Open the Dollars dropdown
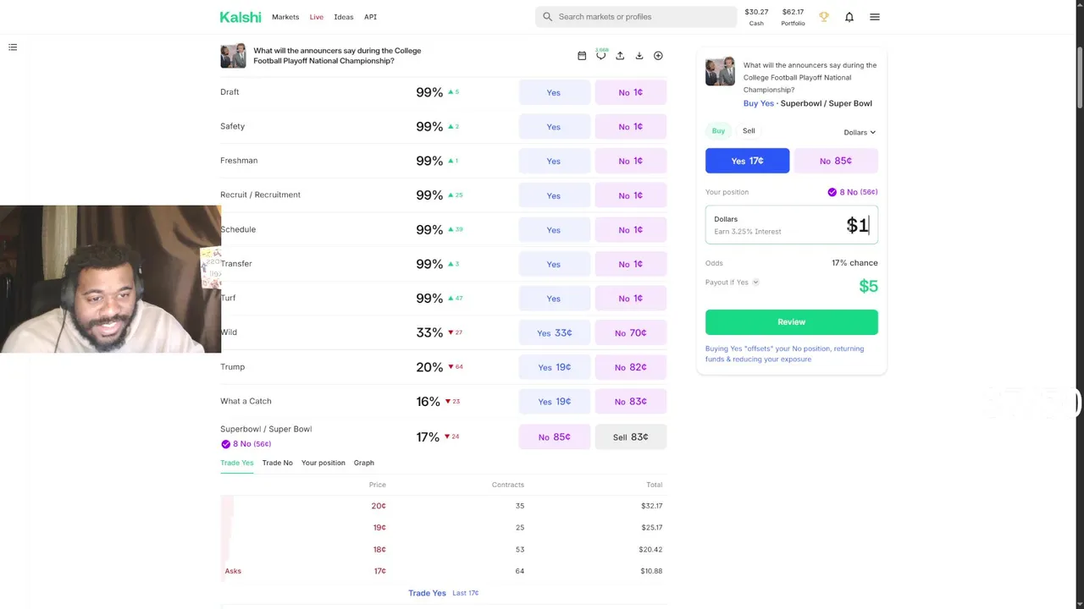Screen dimensions: 1084x609 (x=859, y=133)
